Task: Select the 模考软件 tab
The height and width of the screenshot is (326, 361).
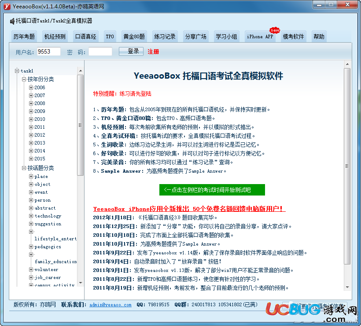Action: (293, 36)
